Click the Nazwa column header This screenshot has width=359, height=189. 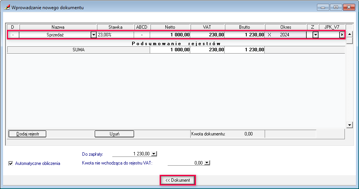coord(58,27)
